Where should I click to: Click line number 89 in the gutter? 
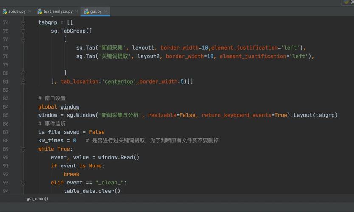(x=6, y=149)
